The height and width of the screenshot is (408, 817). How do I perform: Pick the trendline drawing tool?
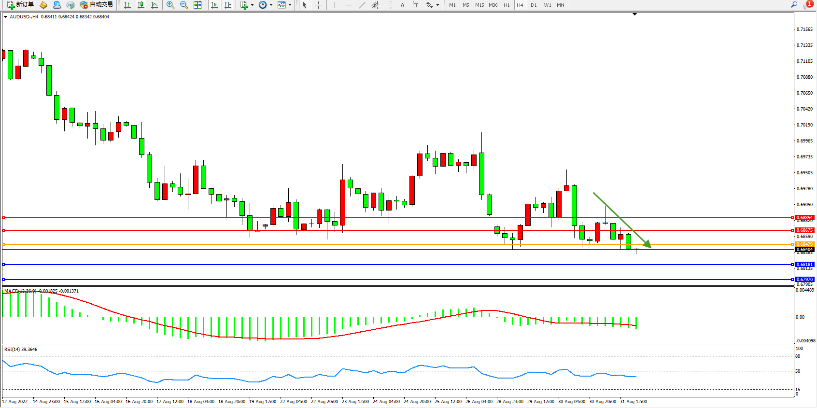pyautogui.click(x=362, y=5)
